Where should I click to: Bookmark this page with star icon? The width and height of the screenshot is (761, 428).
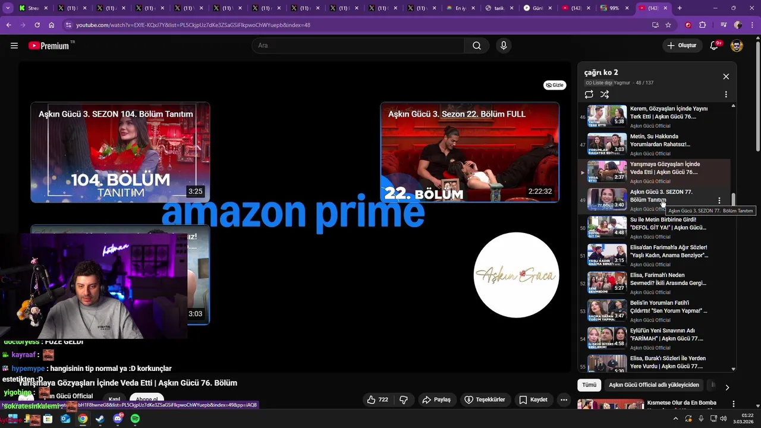tap(668, 25)
